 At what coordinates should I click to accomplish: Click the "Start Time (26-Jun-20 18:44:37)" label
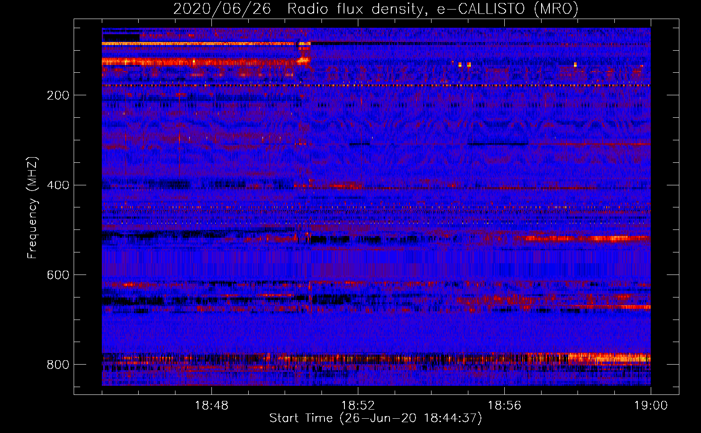(376, 418)
